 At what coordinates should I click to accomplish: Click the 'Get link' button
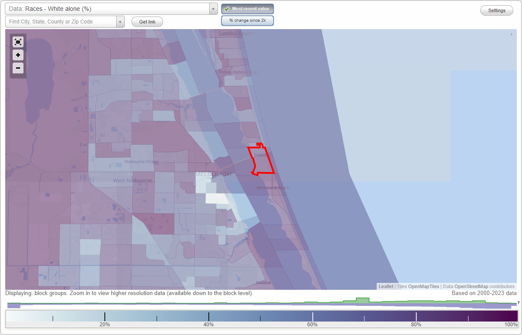147,21
